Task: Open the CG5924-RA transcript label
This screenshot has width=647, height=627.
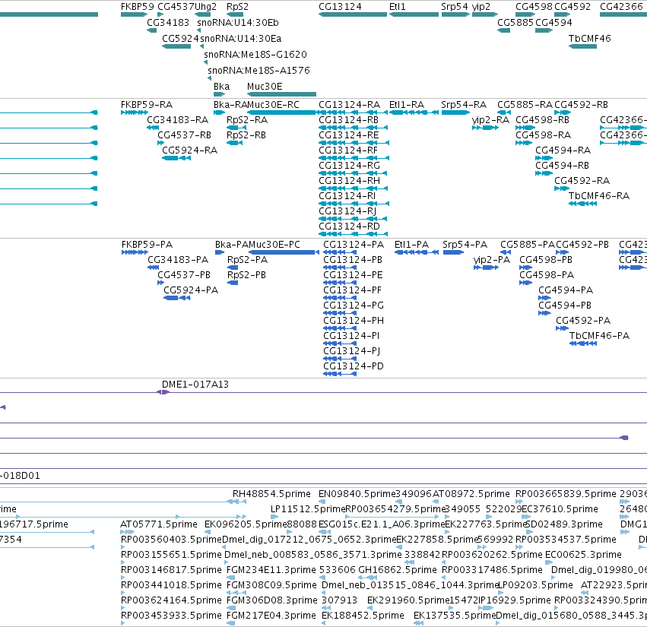Action: [x=189, y=150]
